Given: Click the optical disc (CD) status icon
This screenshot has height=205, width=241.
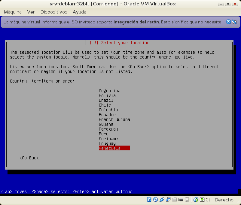Looking at the screenshot, I should click(x=155, y=200).
